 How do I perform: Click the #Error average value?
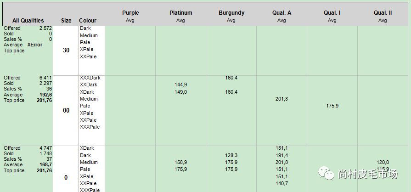[35, 45]
